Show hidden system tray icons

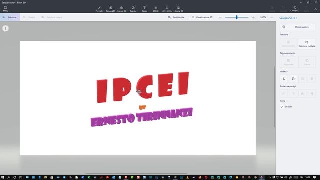[270, 177]
